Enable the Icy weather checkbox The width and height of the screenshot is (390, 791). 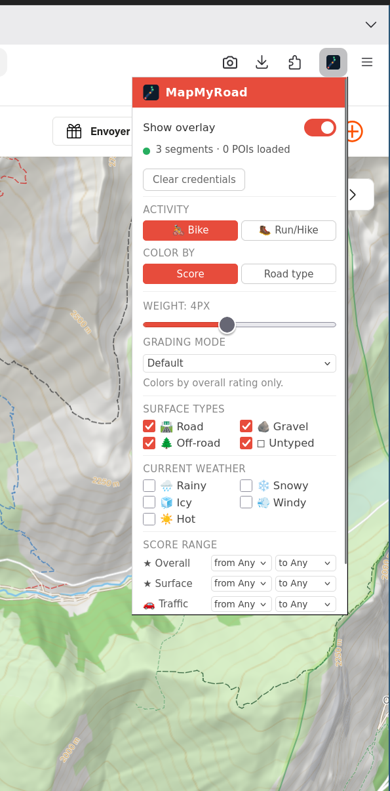click(149, 502)
